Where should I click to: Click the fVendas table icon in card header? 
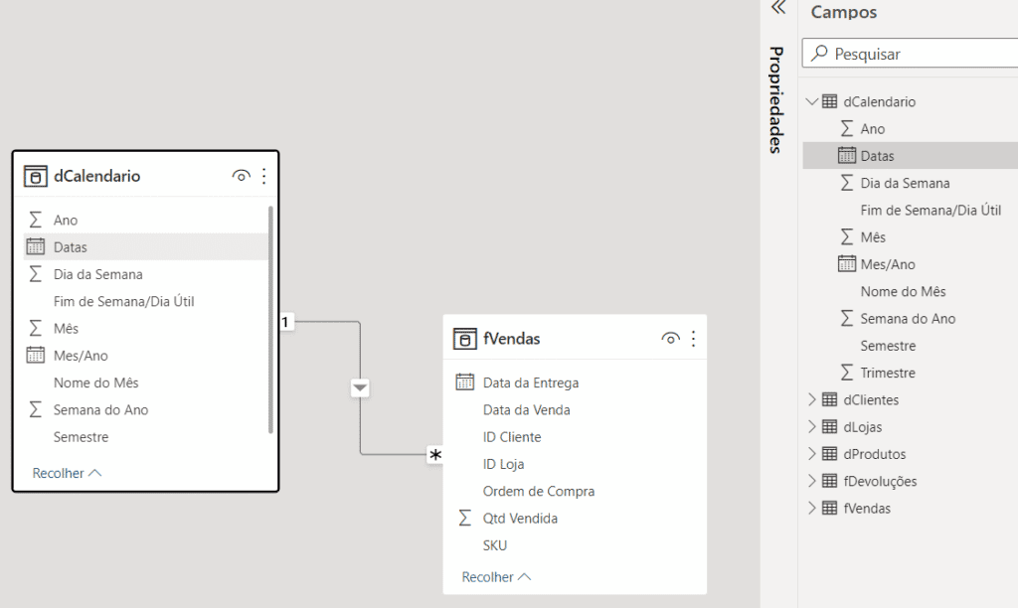(x=465, y=339)
